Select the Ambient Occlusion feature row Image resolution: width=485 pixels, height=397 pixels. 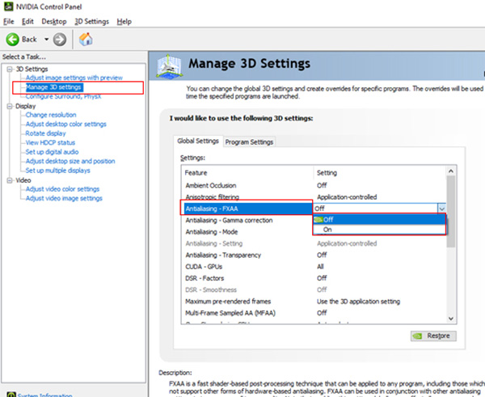point(211,185)
